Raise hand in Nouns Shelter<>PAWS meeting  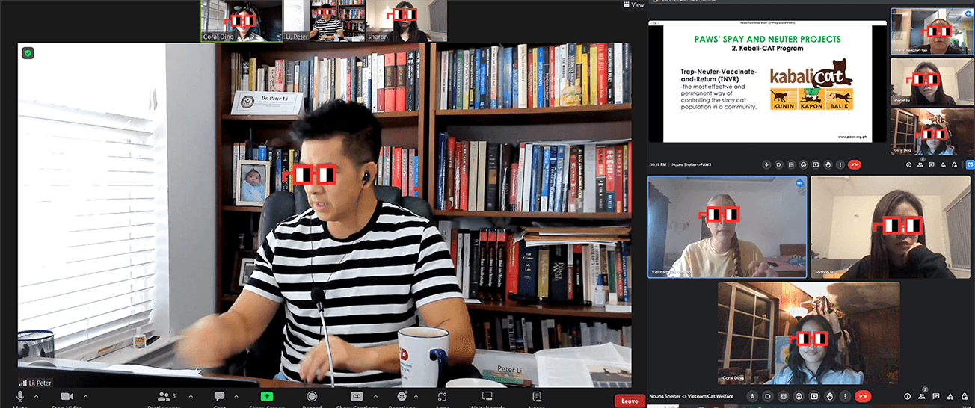[x=828, y=164]
